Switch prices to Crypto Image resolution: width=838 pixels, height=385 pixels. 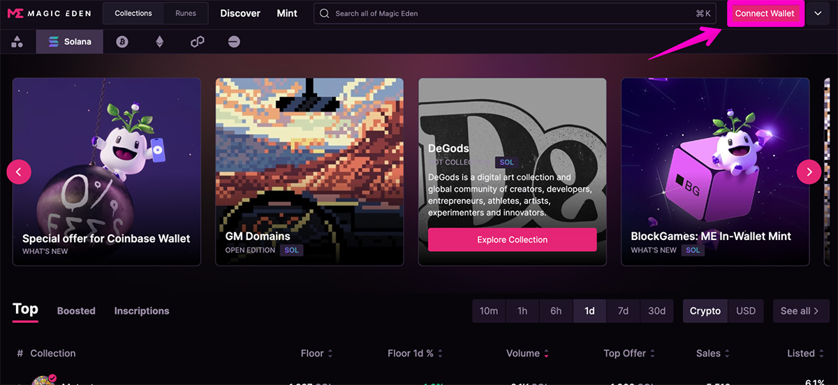tap(705, 311)
